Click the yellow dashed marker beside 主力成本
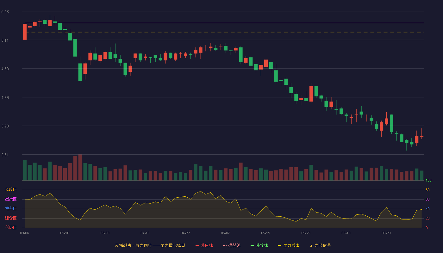 280,245
